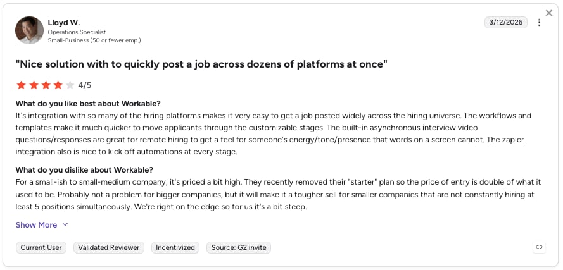The width and height of the screenshot is (563, 270).
Task: Click the Incentivized tag
Action: pos(175,247)
